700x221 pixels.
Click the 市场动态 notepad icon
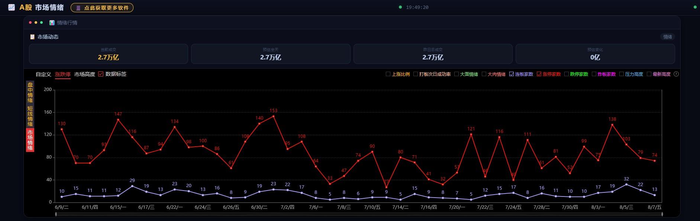coord(32,37)
